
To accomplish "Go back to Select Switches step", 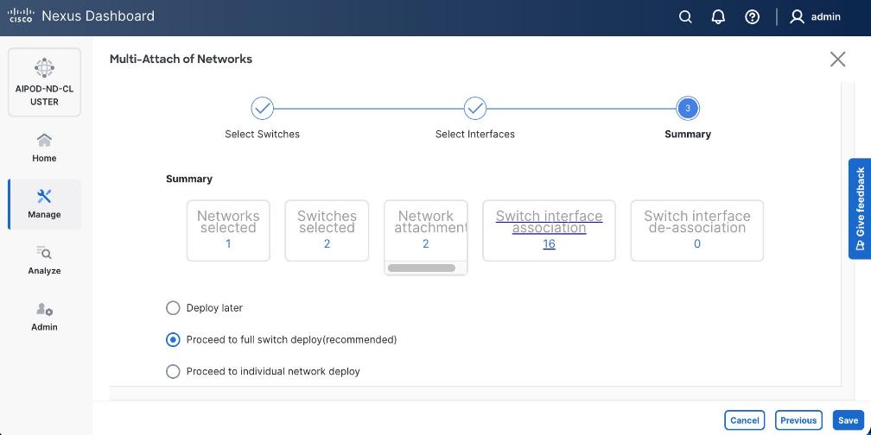I will click(262, 109).
